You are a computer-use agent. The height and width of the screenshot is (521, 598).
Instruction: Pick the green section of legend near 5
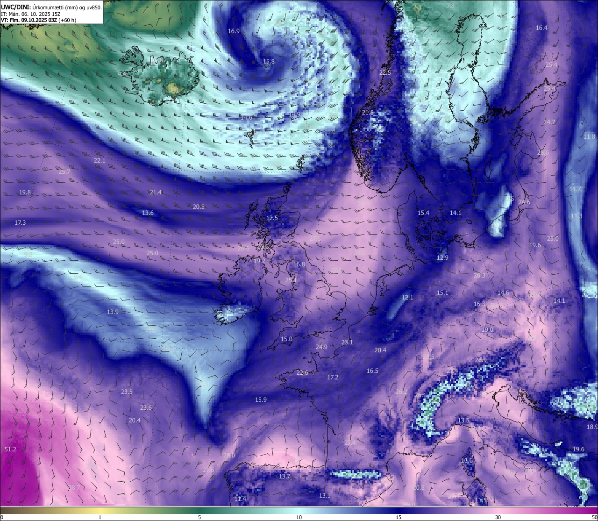tap(199, 510)
